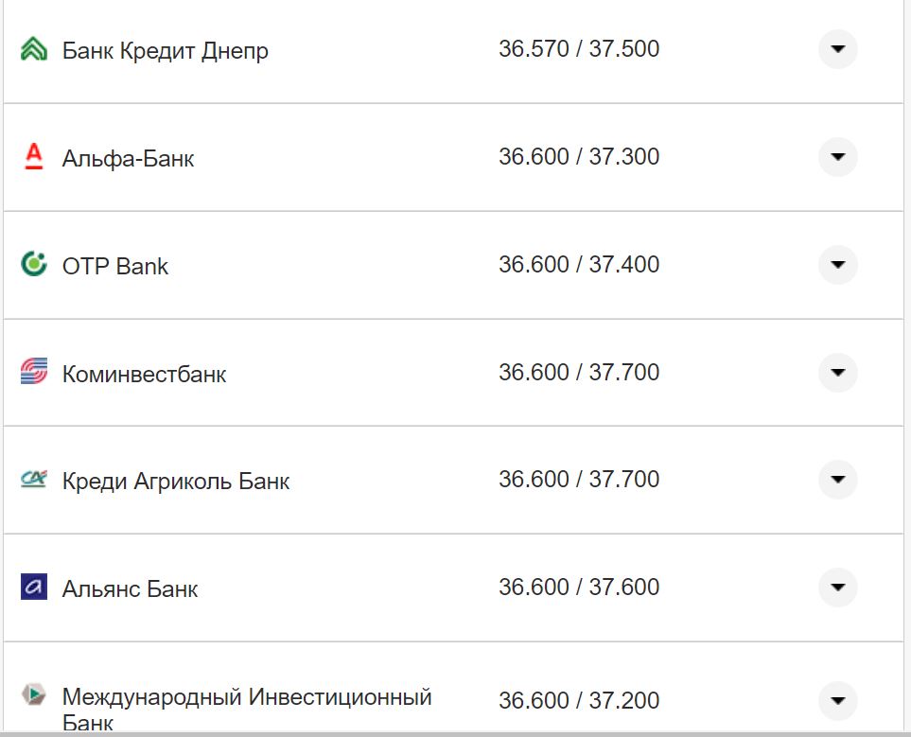Expand the Альянс Банк row
The height and width of the screenshot is (737, 911).
(836, 588)
